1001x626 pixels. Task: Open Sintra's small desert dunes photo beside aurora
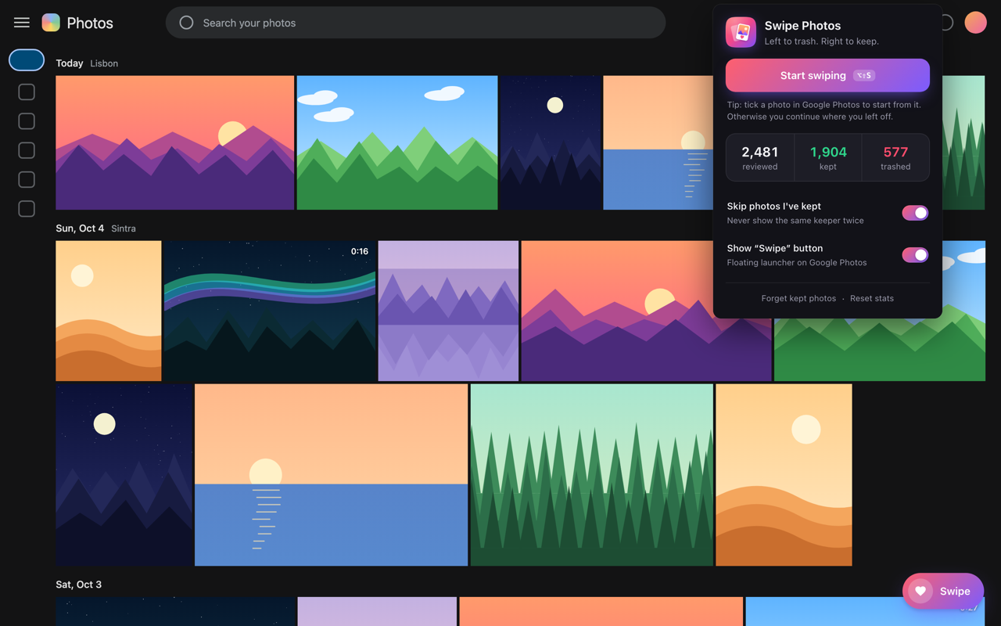point(109,311)
